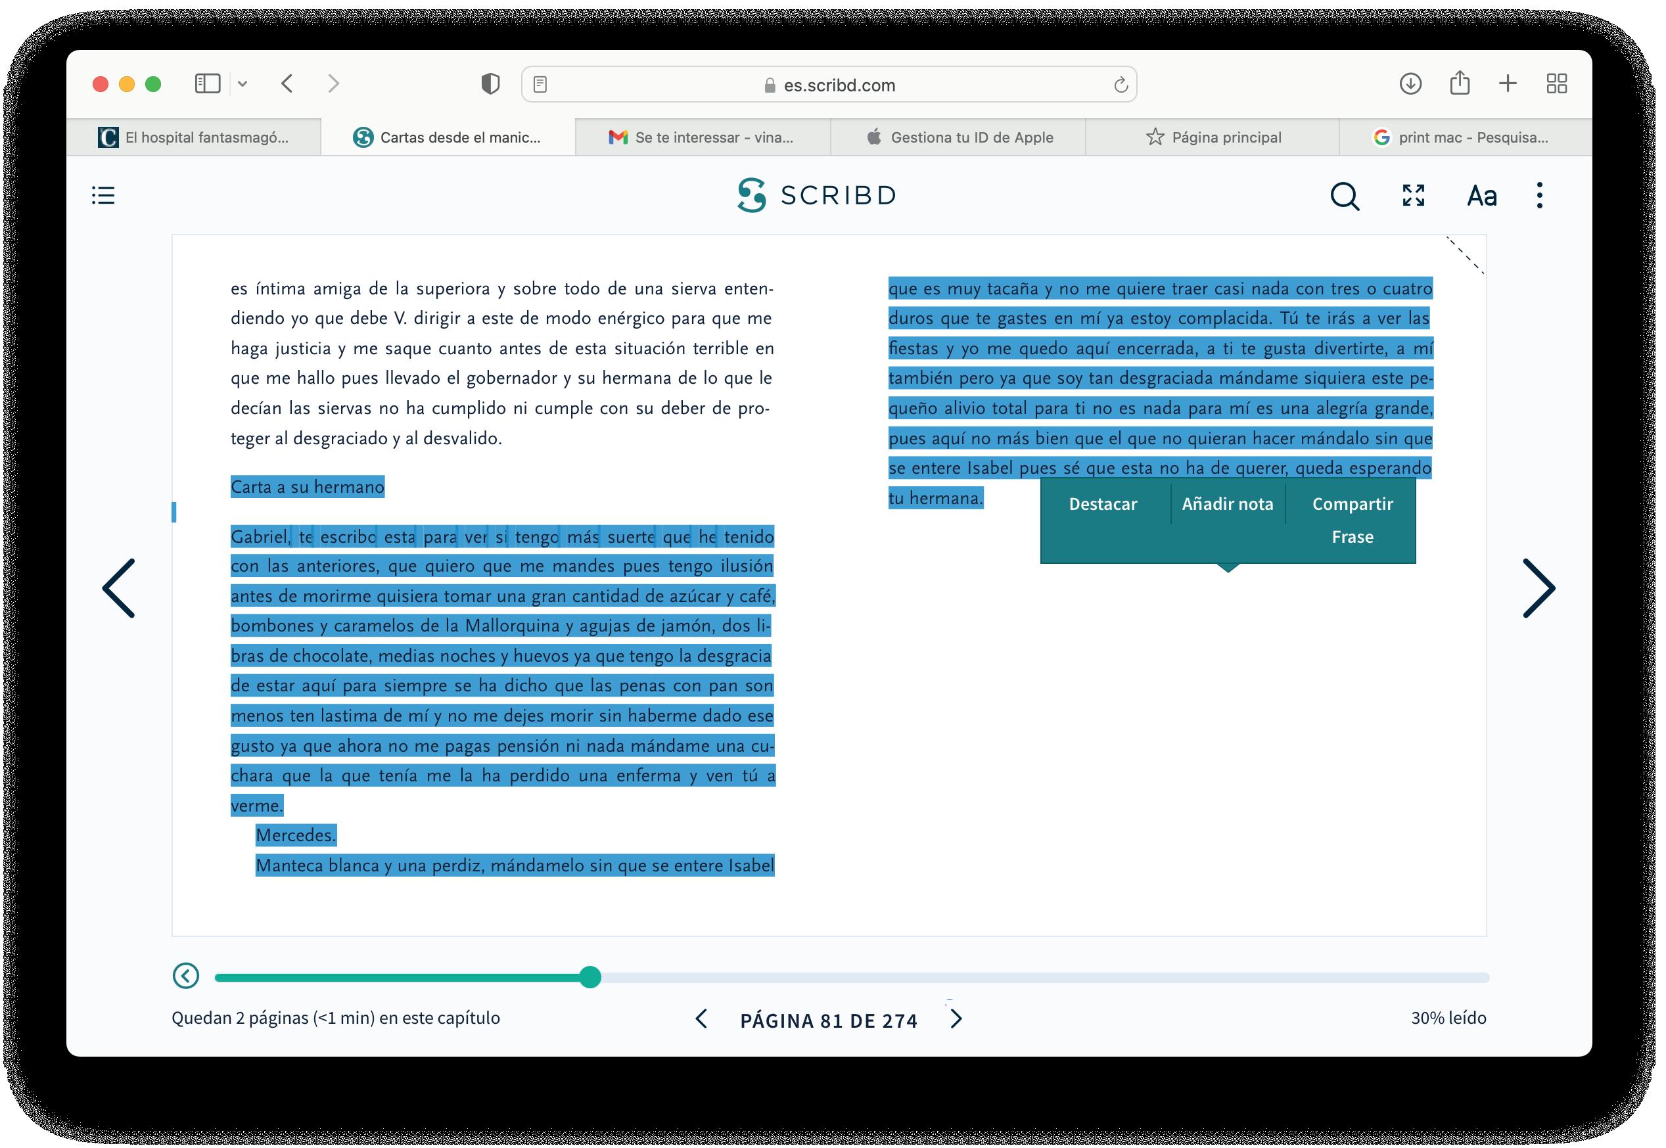Go forward in Safari history
Image resolution: width=1666 pixels, height=1148 pixels.
coord(333,83)
